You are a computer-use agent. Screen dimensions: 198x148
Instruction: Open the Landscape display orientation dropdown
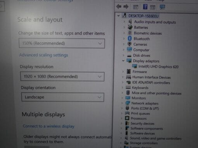pyautogui.click(x=63, y=97)
